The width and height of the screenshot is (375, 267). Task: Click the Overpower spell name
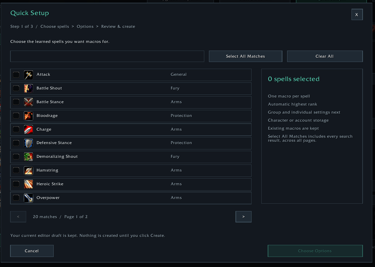click(x=48, y=198)
